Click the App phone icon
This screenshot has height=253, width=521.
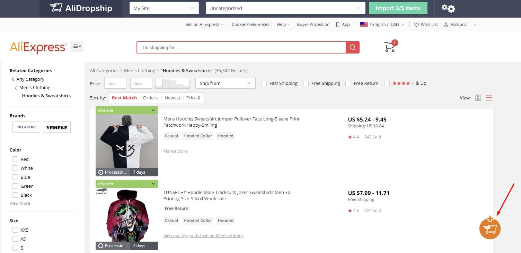click(338, 25)
